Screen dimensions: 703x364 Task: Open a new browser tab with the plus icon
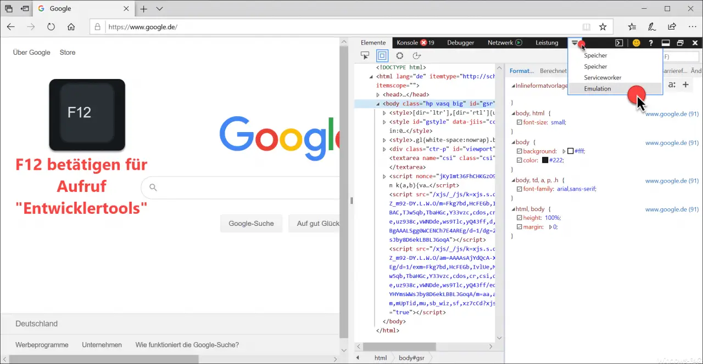[143, 9]
